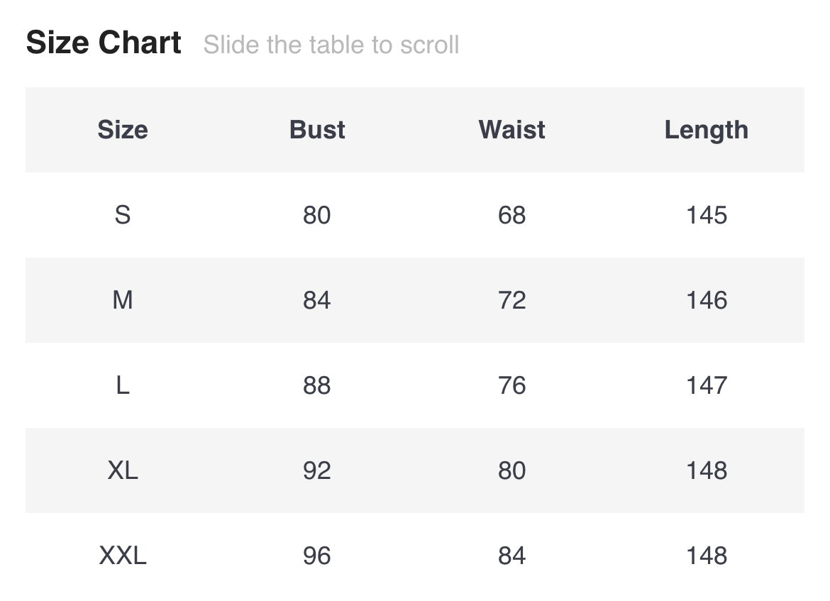The width and height of the screenshot is (830, 601).
Task: Select the Length column header
Action: click(x=706, y=130)
